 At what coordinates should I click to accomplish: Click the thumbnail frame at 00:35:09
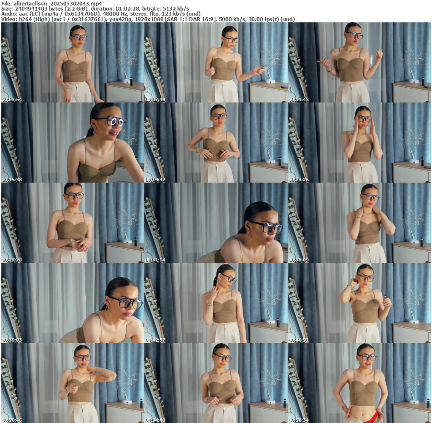click(359, 223)
